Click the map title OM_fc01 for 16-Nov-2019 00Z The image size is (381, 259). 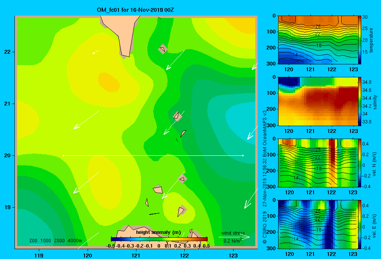click(135, 10)
